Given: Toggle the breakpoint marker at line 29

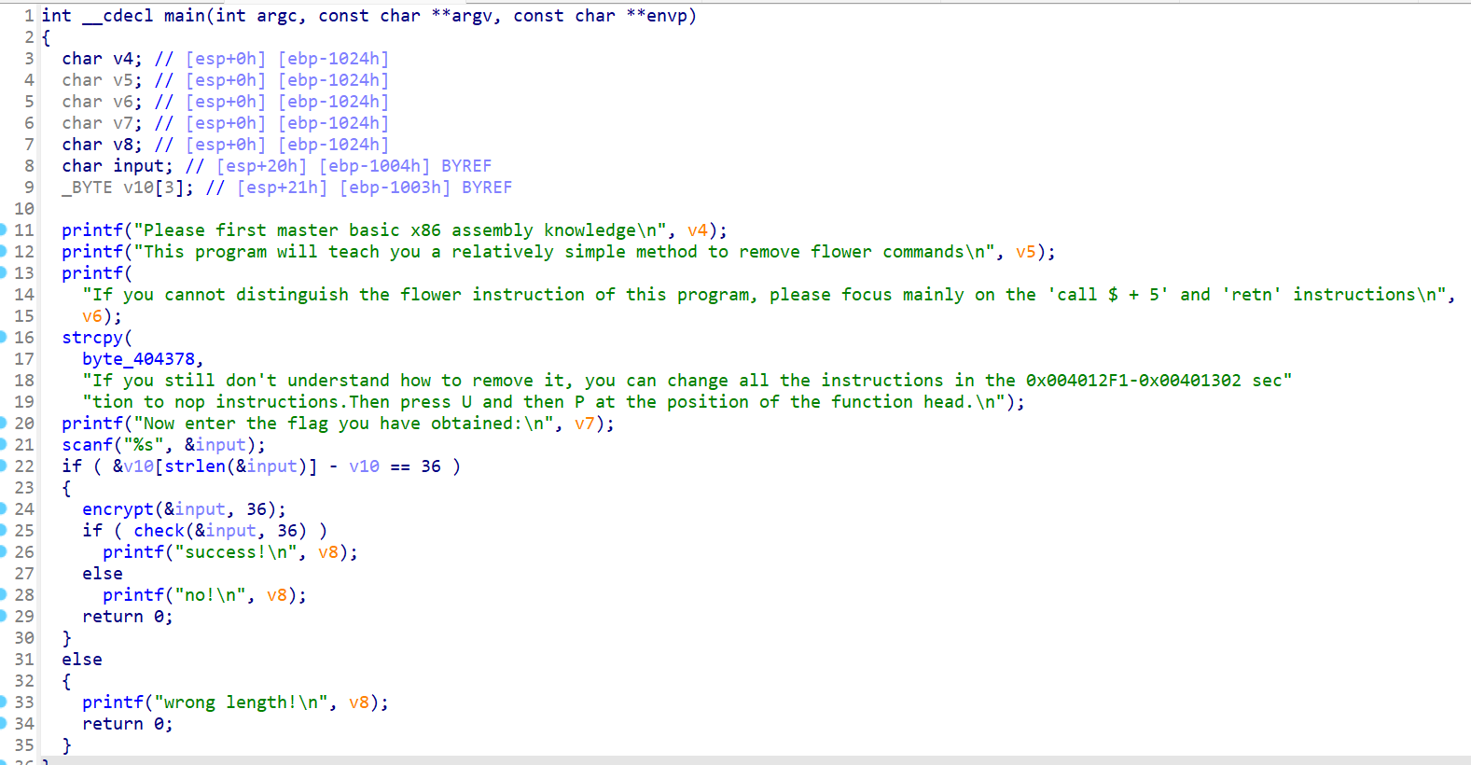Looking at the screenshot, I should [3, 616].
